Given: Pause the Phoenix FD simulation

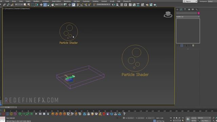Looking at the screenshot, I should pos(40,114).
